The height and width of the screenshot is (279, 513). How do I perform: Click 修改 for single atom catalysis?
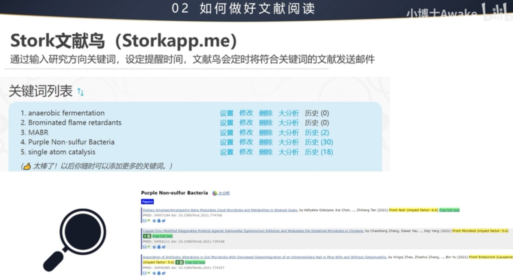pyautogui.click(x=246, y=152)
